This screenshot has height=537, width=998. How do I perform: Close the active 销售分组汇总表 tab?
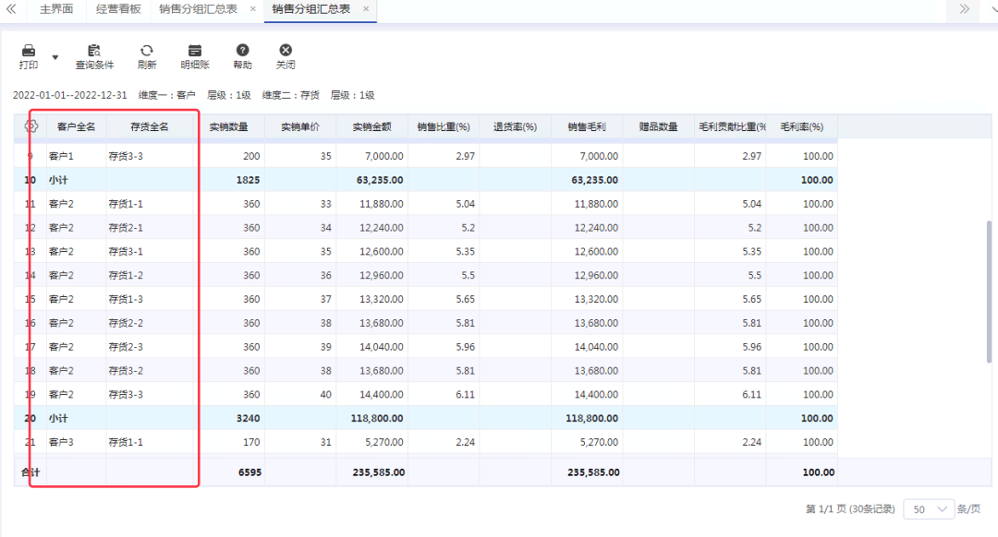[x=366, y=9]
